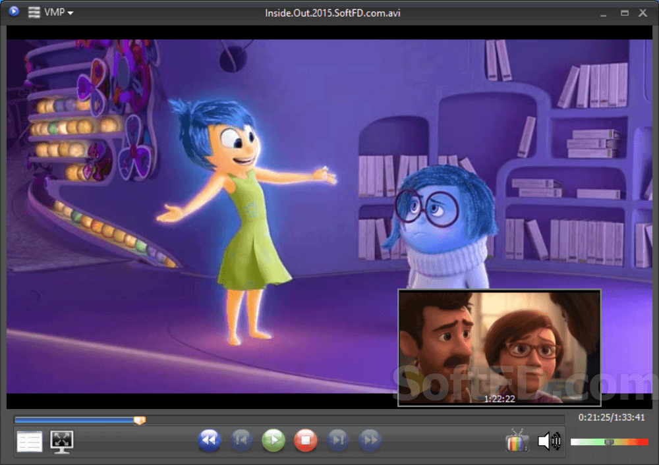Stop playback with red button
659x465 pixels.
(306, 440)
